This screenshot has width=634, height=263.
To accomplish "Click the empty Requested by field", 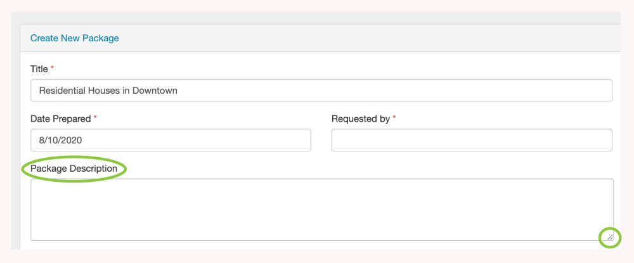I will click(471, 140).
